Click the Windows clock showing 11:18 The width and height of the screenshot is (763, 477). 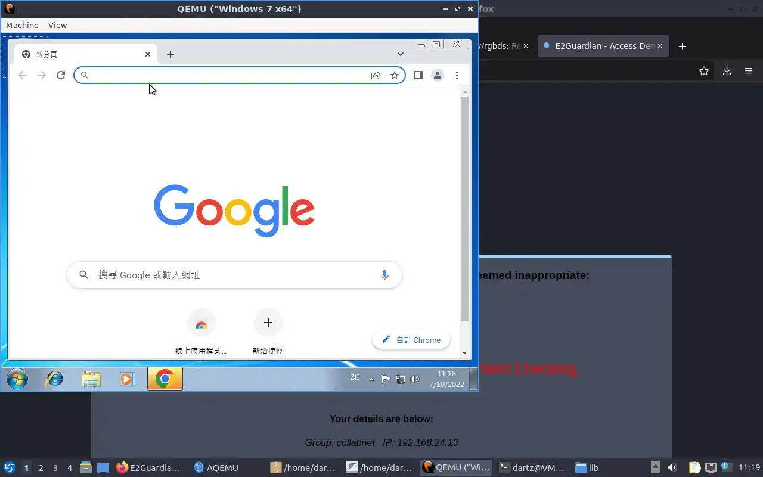[x=446, y=379]
